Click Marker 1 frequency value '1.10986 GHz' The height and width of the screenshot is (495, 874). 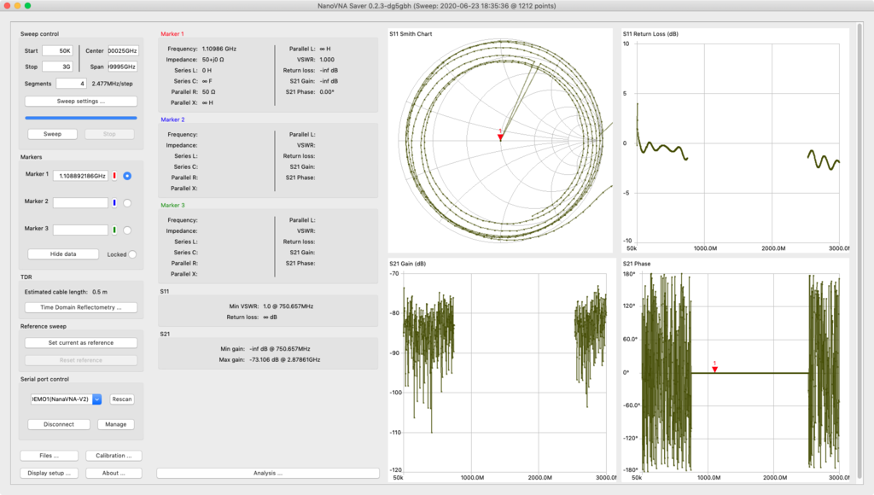pos(219,49)
